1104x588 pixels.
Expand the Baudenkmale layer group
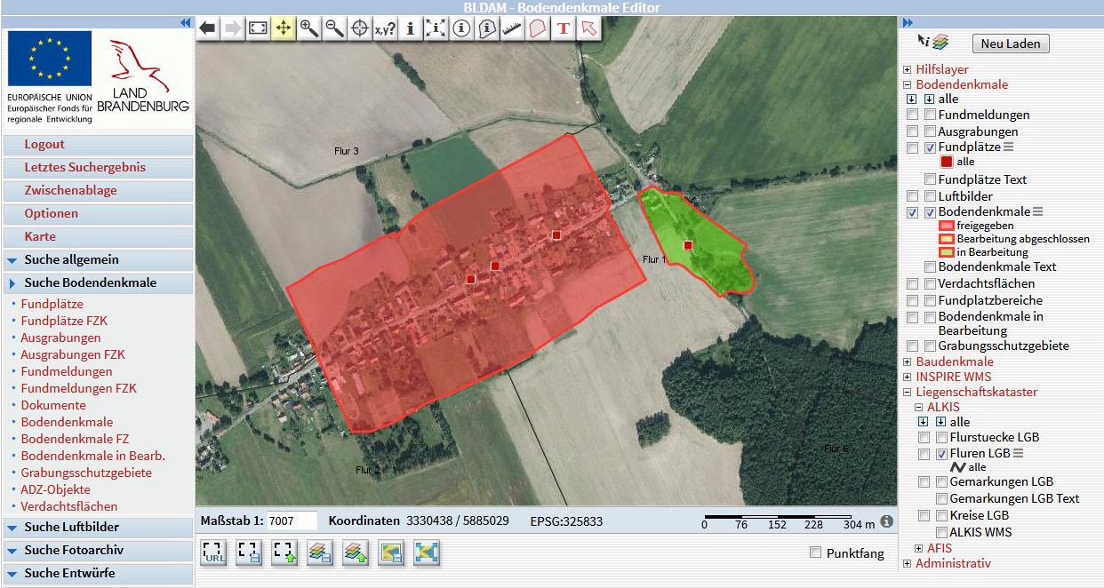(x=908, y=362)
